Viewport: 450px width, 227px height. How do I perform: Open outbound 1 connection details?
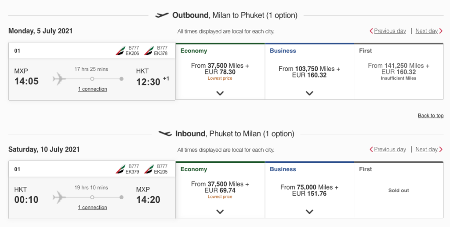(92, 89)
